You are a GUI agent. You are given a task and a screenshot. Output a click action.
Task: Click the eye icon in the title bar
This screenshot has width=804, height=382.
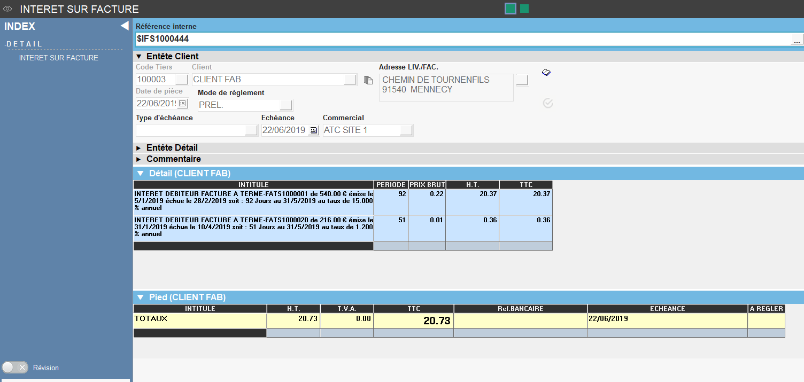point(7,9)
